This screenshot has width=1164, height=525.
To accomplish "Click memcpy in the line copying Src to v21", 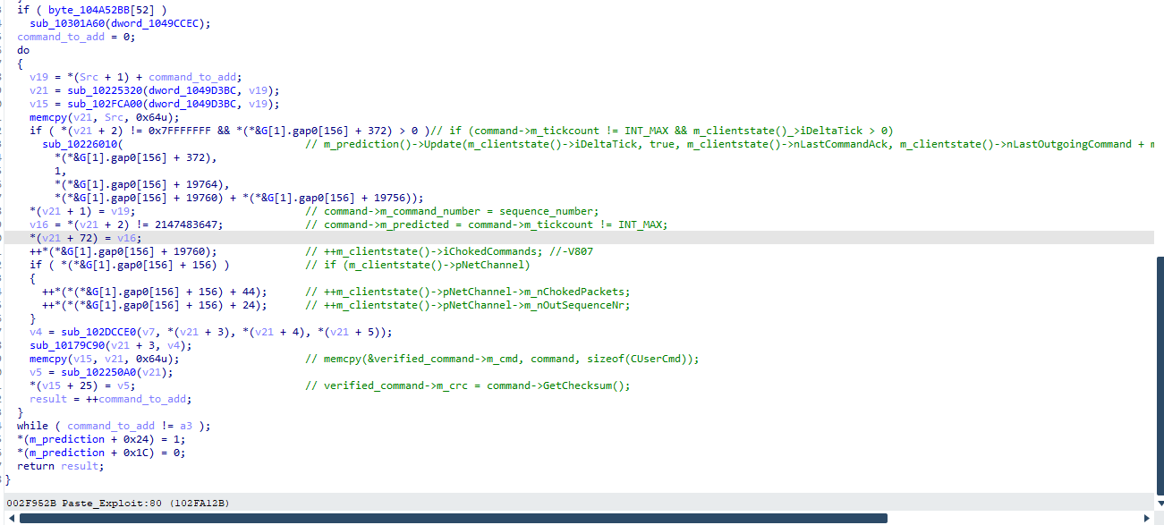I will 47,117.
